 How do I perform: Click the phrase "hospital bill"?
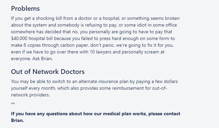point(40,39)
